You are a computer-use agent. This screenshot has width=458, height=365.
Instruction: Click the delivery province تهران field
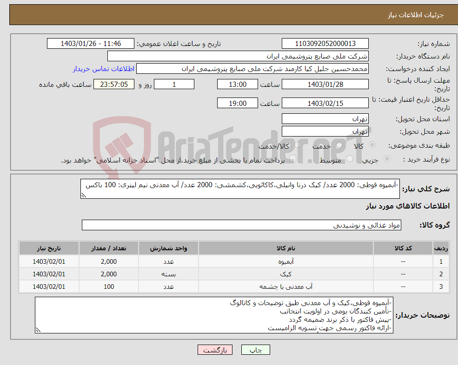[325, 119]
